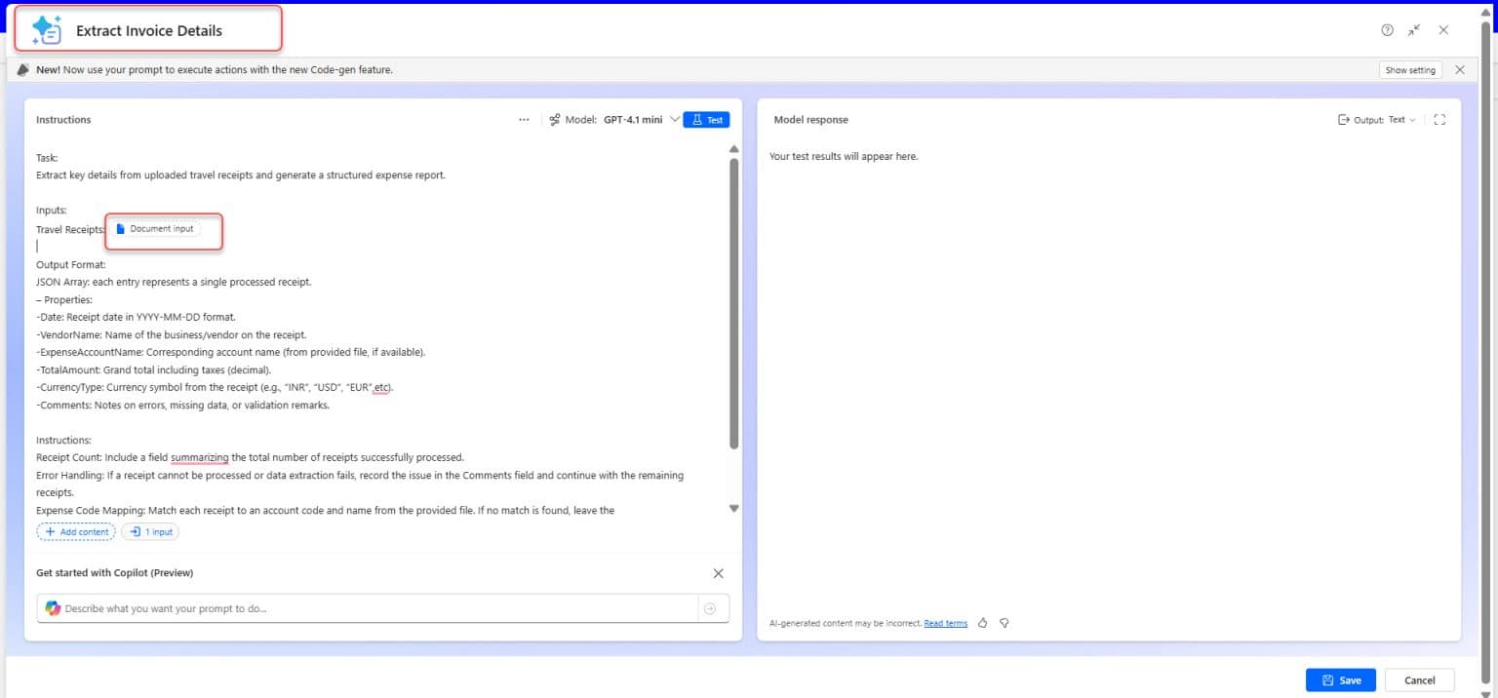Open the Read terms link

(x=945, y=623)
